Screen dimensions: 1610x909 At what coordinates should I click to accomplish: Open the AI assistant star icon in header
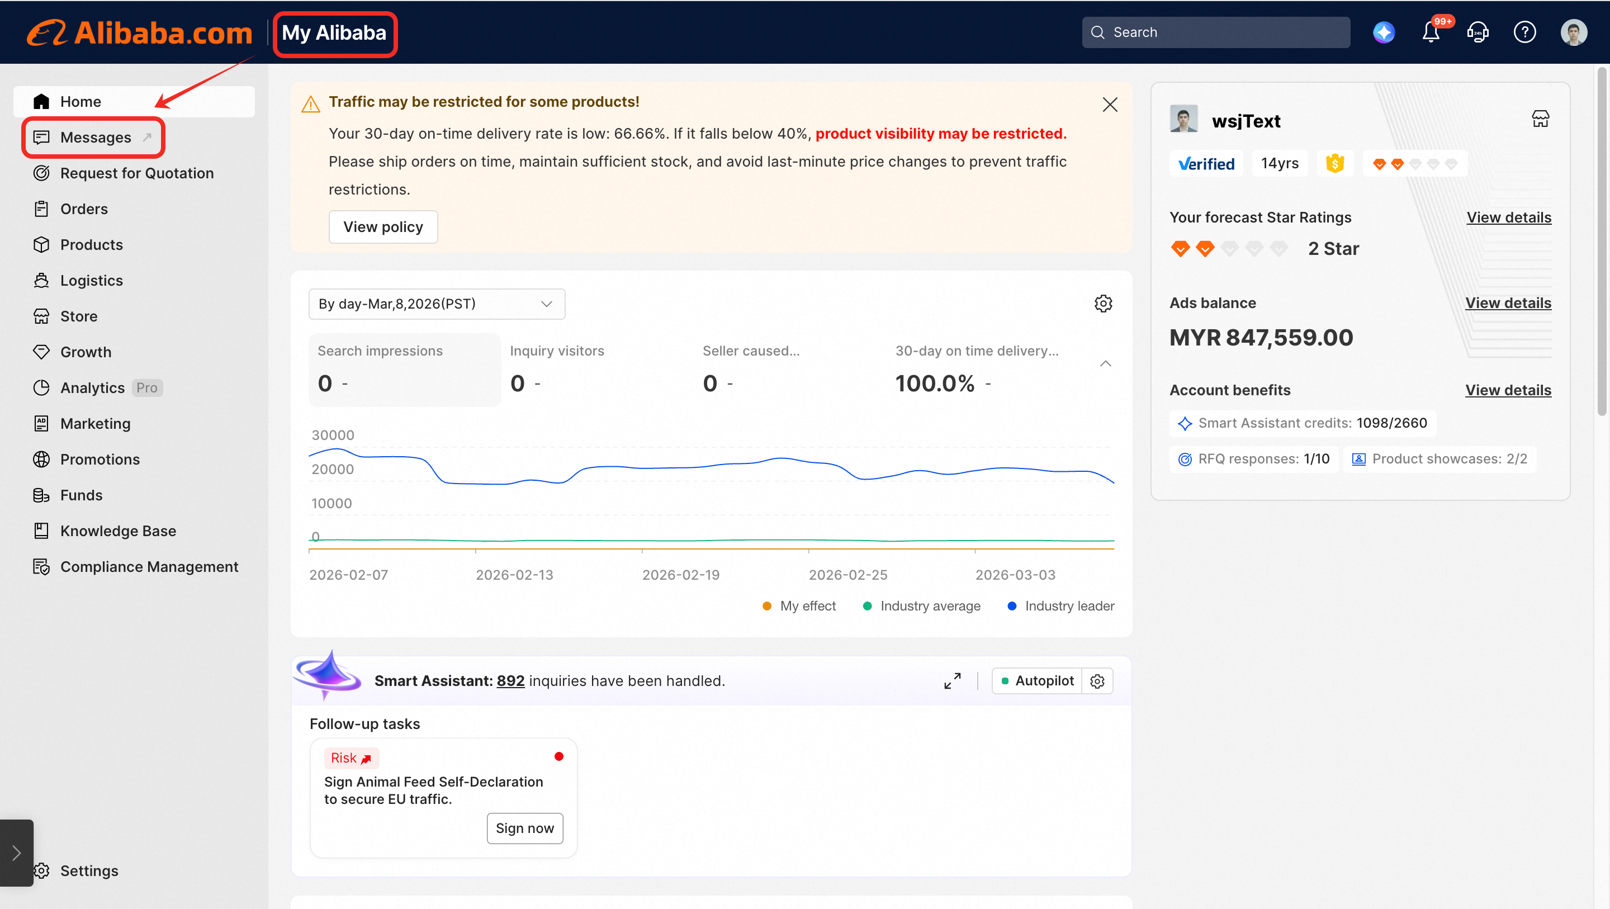pyautogui.click(x=1384, y=32)
